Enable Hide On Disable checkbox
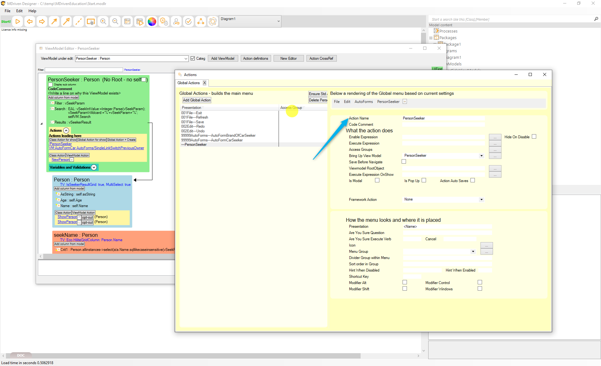The width and height of the screenshot is (601, 366). (534, 137)
